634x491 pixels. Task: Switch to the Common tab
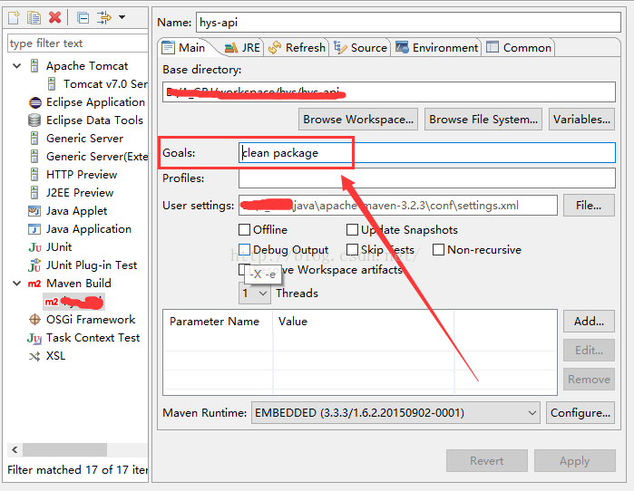pos(519,48)
